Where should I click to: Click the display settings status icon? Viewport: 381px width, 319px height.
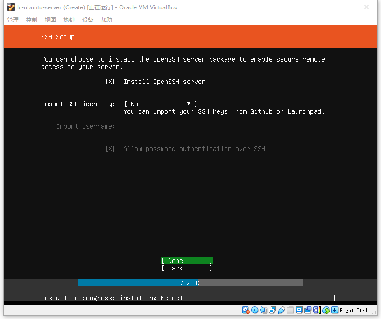click(299, 310)
